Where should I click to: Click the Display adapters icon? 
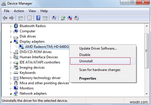point(16,42)
